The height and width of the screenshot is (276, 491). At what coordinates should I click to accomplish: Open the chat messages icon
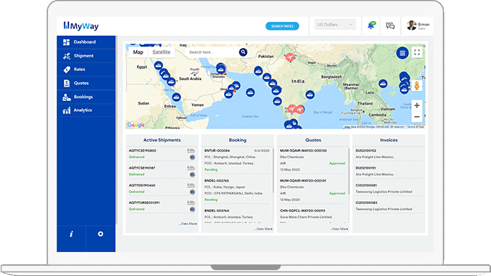390,25
